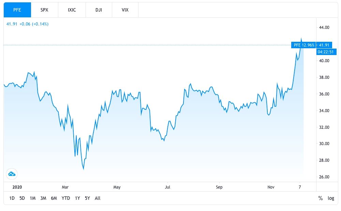Click the PFE 12.96% price label
Image resolution: width=341 pixels, height=211 pixels.
click(303, 45)
